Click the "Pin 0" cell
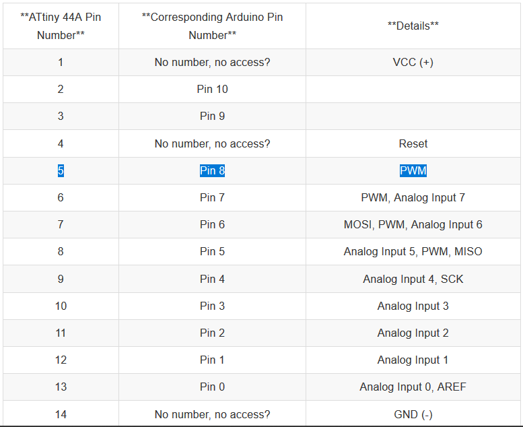The image size is (523, 427). [x=212, y=387]
